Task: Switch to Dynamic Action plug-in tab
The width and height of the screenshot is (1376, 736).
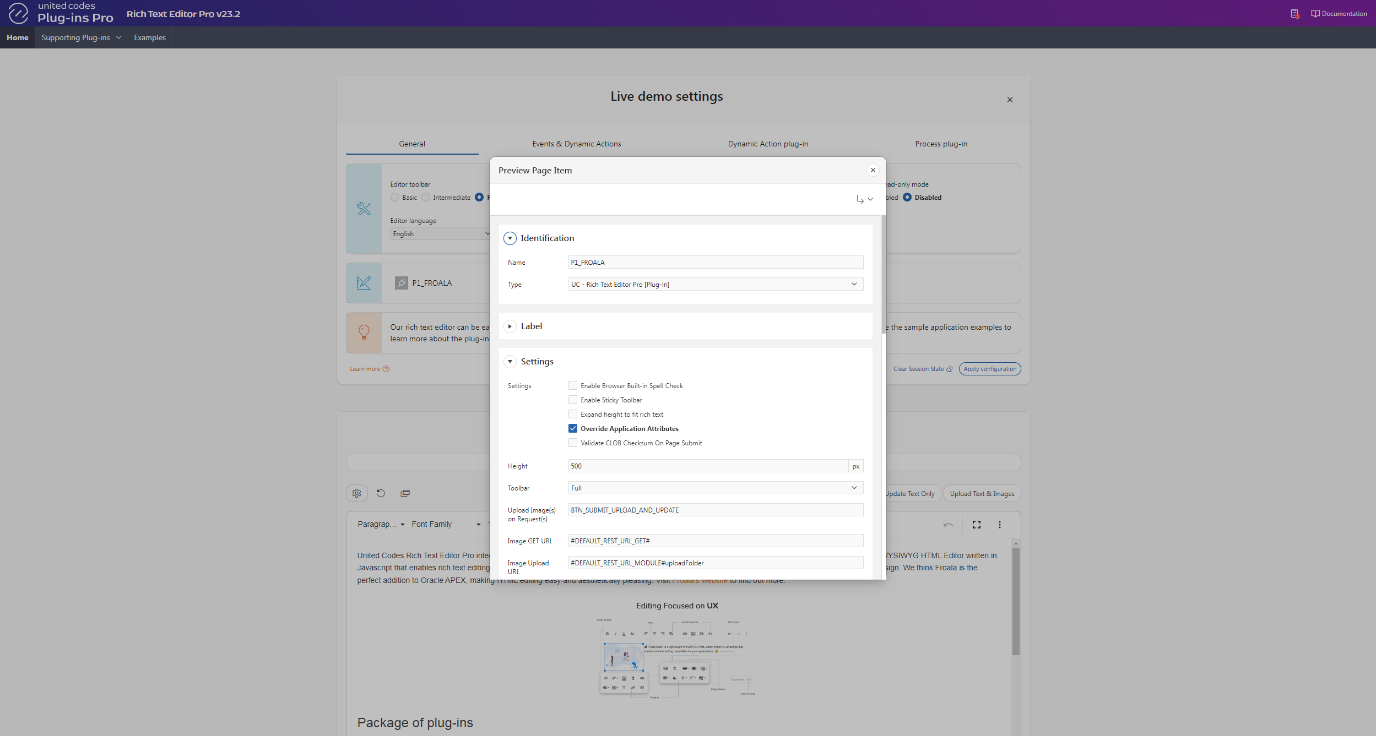Action: (x=768, y=144)
